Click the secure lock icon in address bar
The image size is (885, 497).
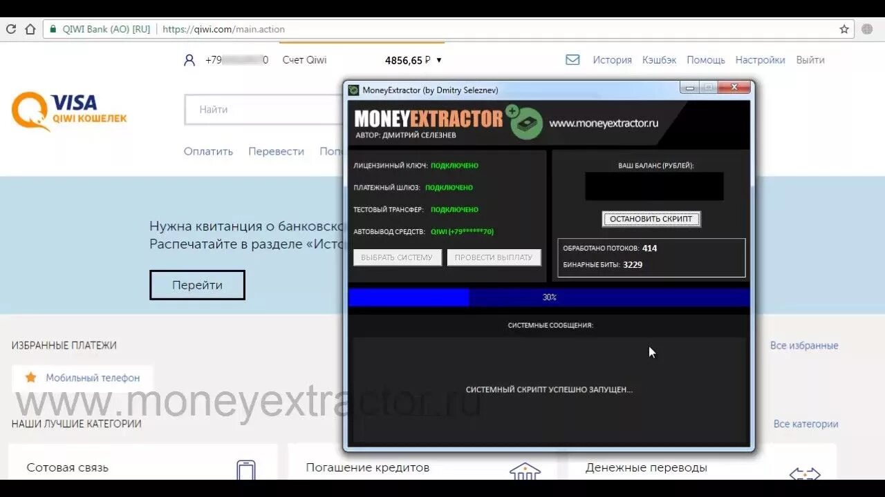pos(53,29)
